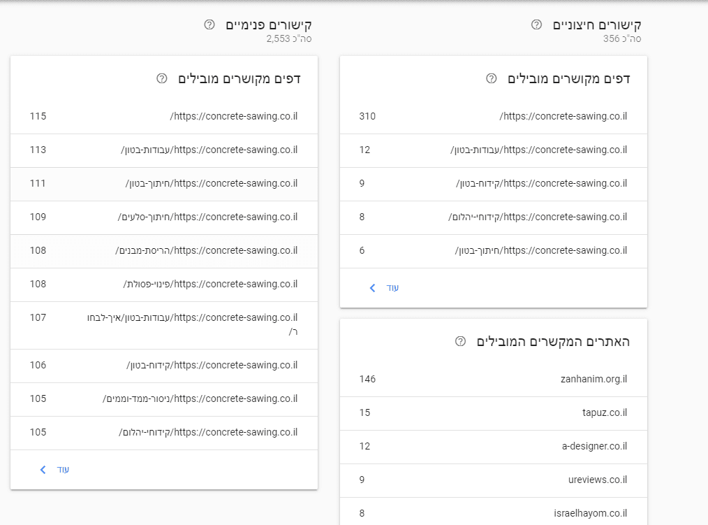This screenshot has width=708, height=525.
Task: Open help icon next to קישורים פנימיים heading
Action: (209, 24)
